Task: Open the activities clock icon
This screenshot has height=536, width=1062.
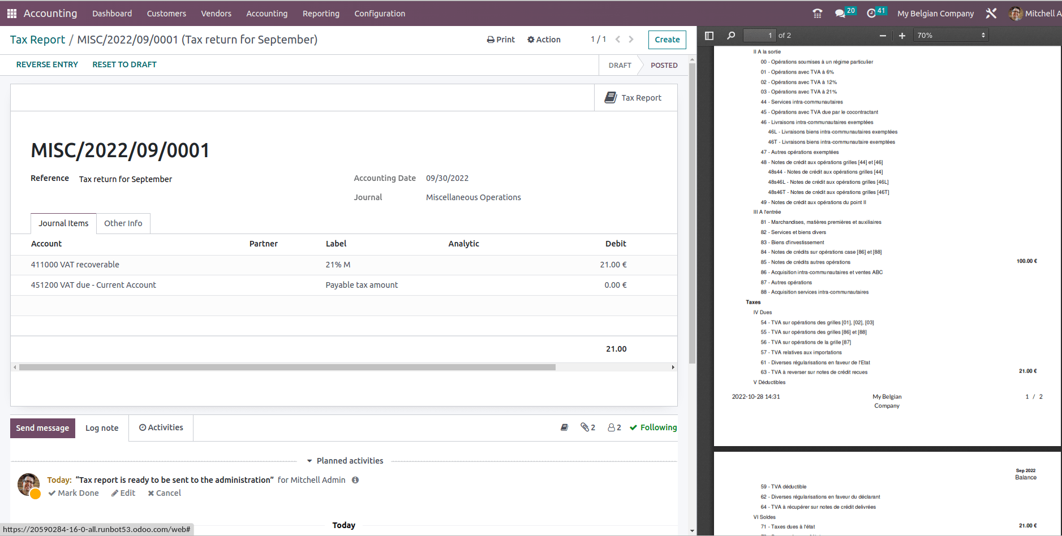Action: click(871, 14)
